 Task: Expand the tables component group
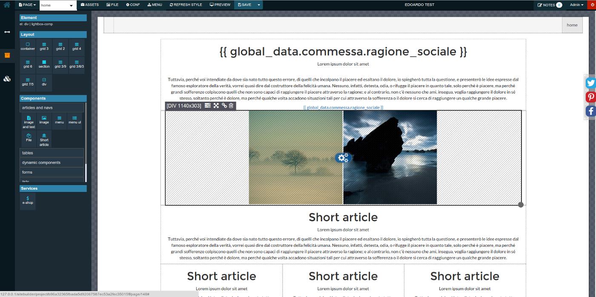click(52, 153)
